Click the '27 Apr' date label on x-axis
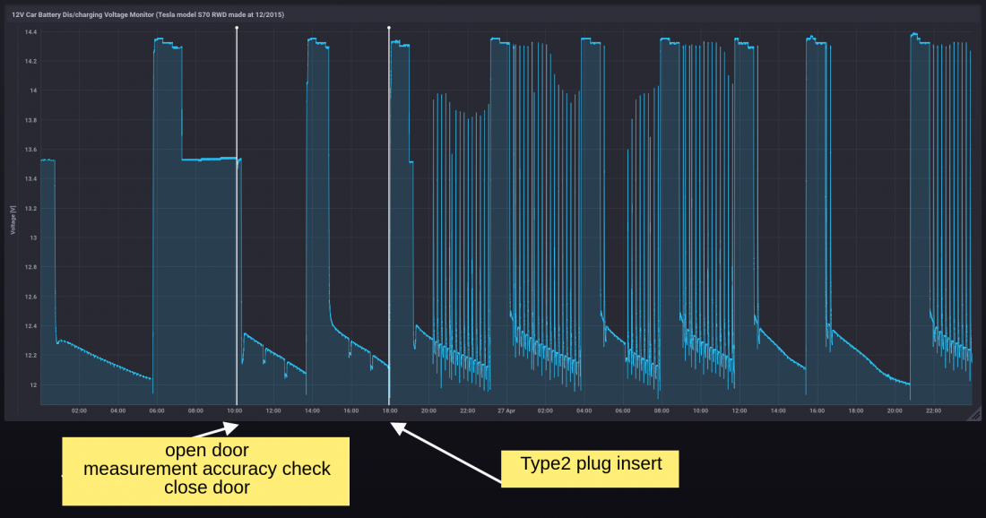This screenshot has height=518, width=986. 506,411
